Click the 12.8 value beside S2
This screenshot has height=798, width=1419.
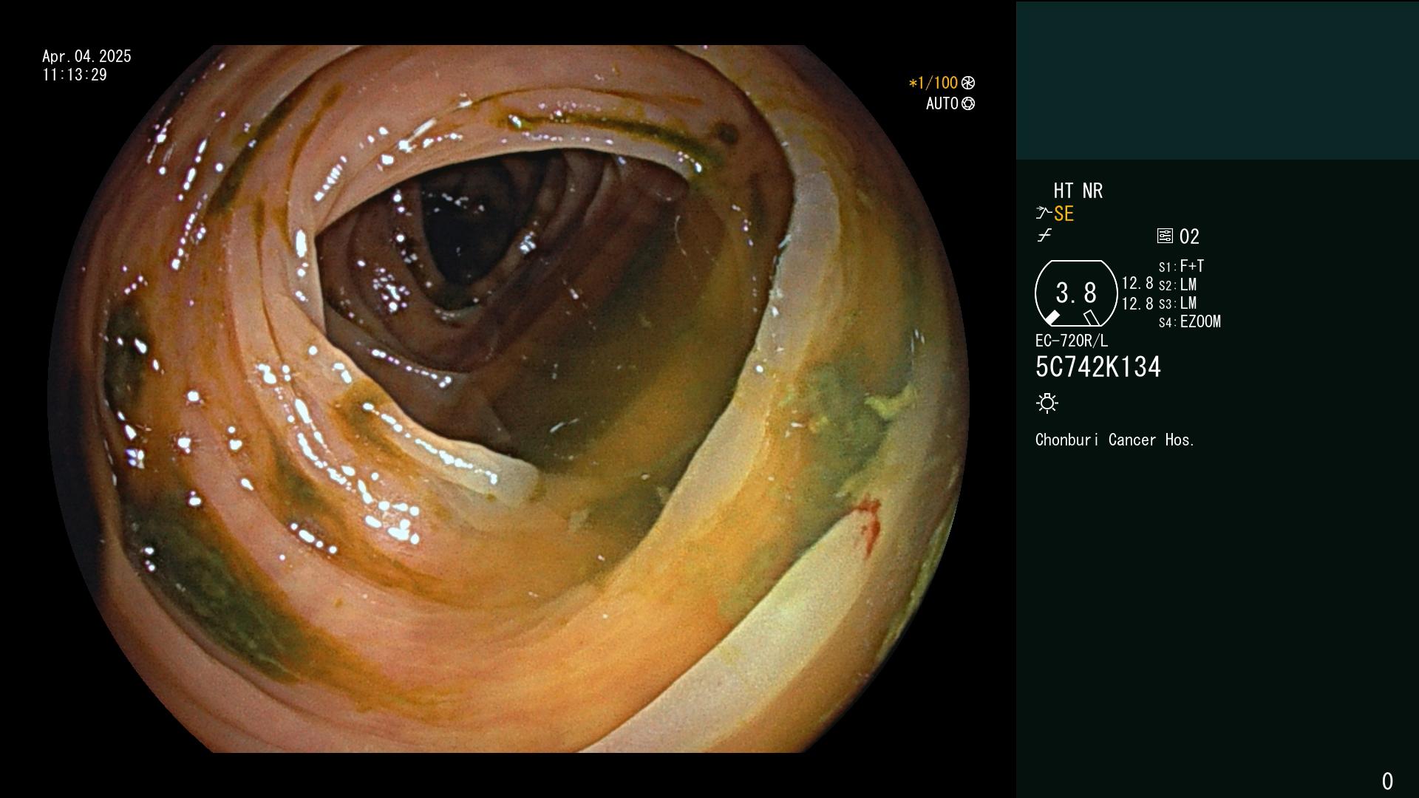click(x=1137, y=283)
